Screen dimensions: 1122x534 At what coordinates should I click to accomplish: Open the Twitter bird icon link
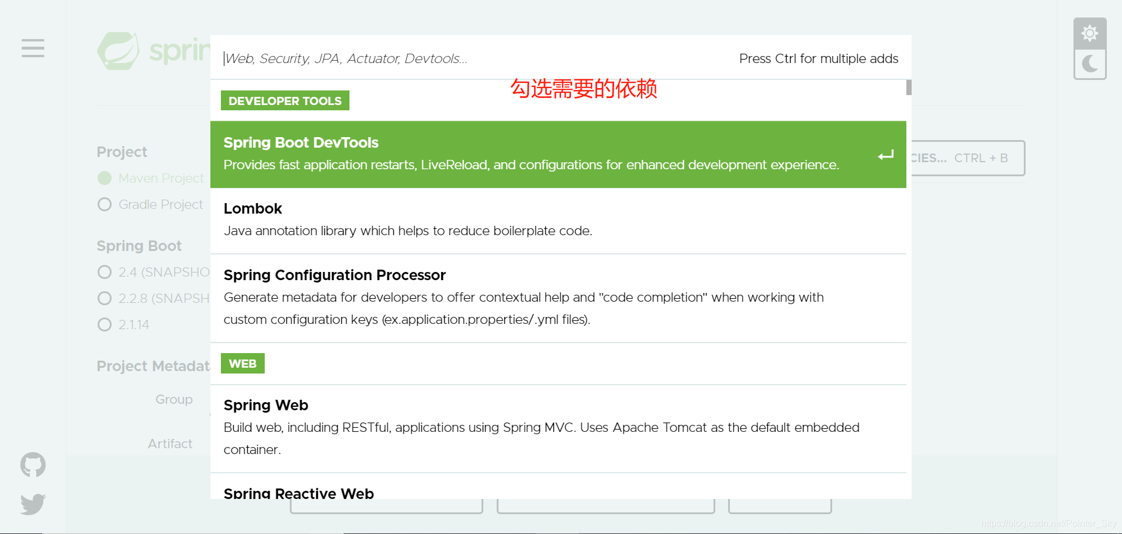[33, 504]
